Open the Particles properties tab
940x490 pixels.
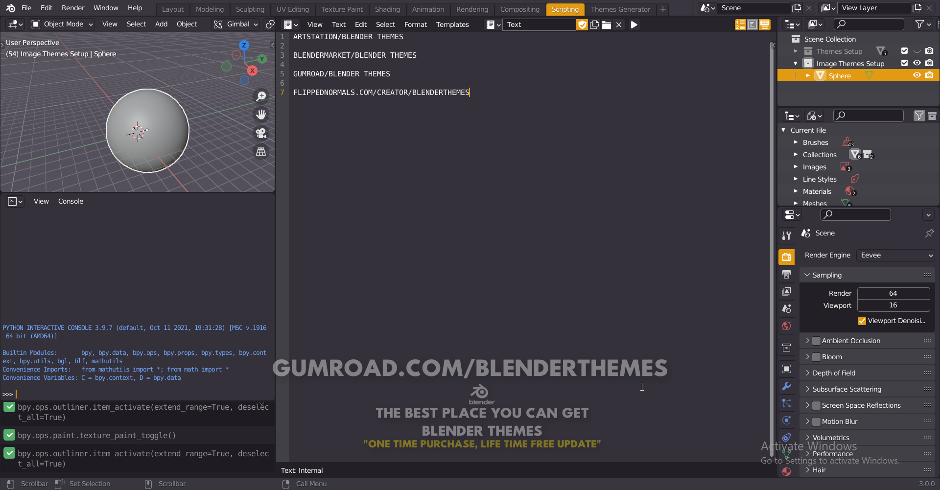tap(786, 403)
